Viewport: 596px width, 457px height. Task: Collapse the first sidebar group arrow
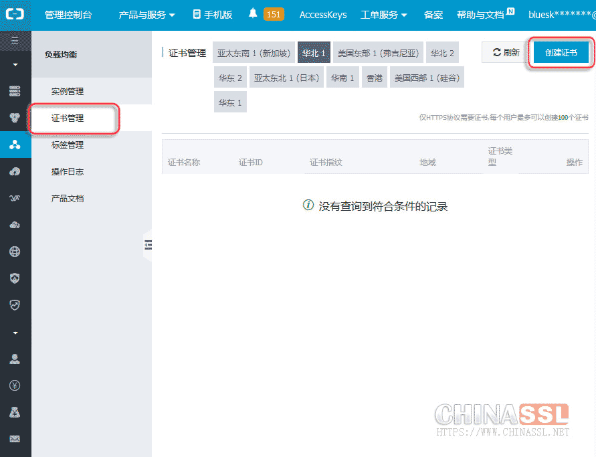(x=15, y=65)
